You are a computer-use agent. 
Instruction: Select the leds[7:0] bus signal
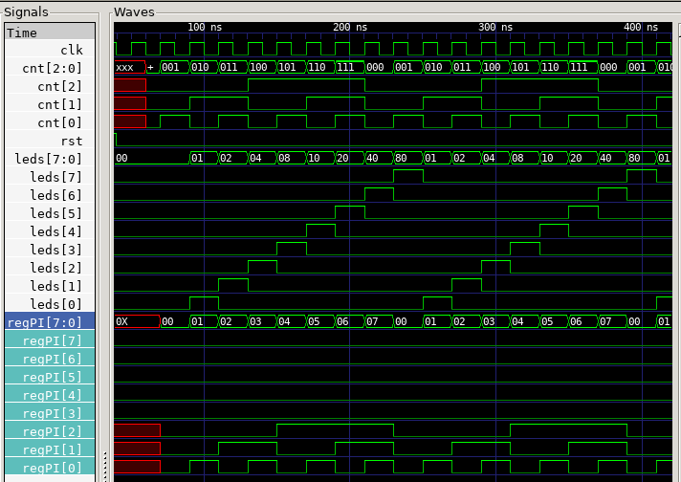[x=49, y=159]
